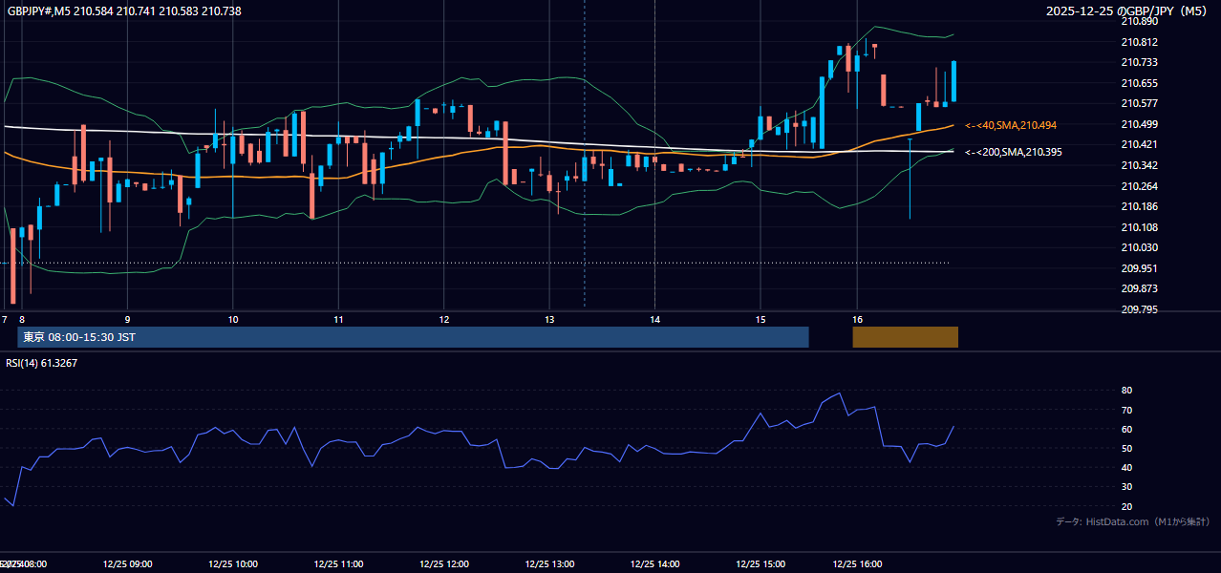Click hour marker 9 under price chart
1221x573 pixels.
click(x=127, y=319)
